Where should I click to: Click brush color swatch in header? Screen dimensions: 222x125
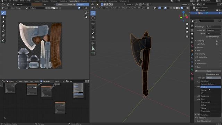pos(37,5)
